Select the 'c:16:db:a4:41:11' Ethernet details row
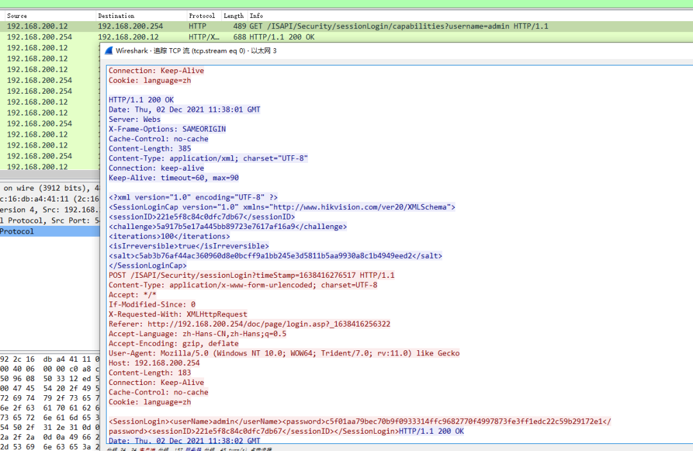693x451 pixels. 50,199
